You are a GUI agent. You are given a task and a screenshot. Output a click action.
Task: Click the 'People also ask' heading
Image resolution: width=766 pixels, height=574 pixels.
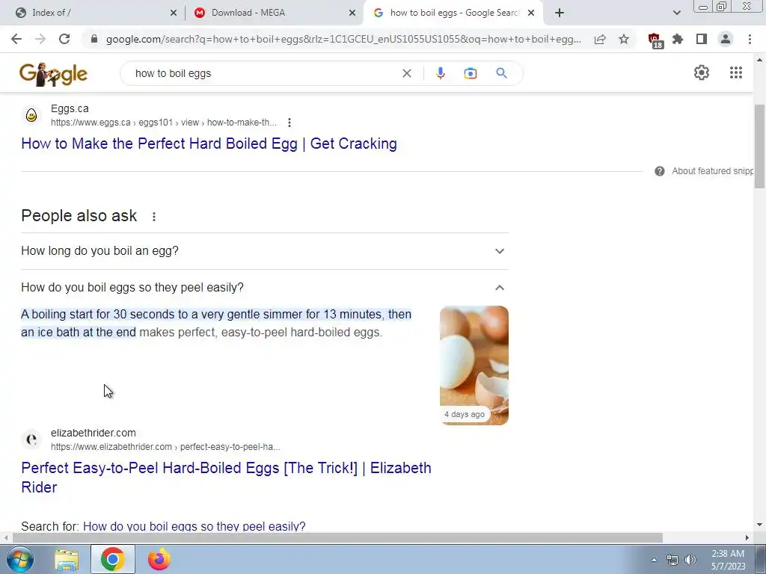pyautogui.click(x=79, y=216)
